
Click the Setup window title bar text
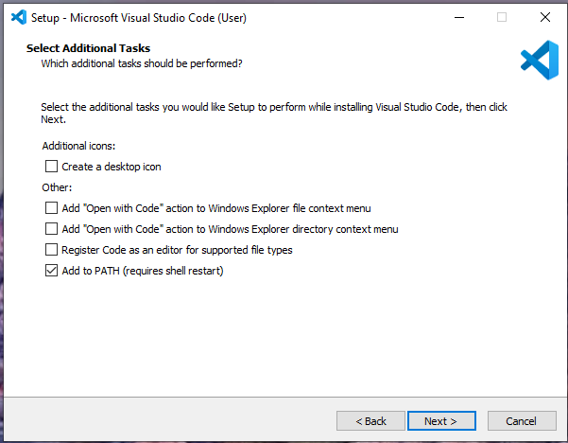pos(132,17)
